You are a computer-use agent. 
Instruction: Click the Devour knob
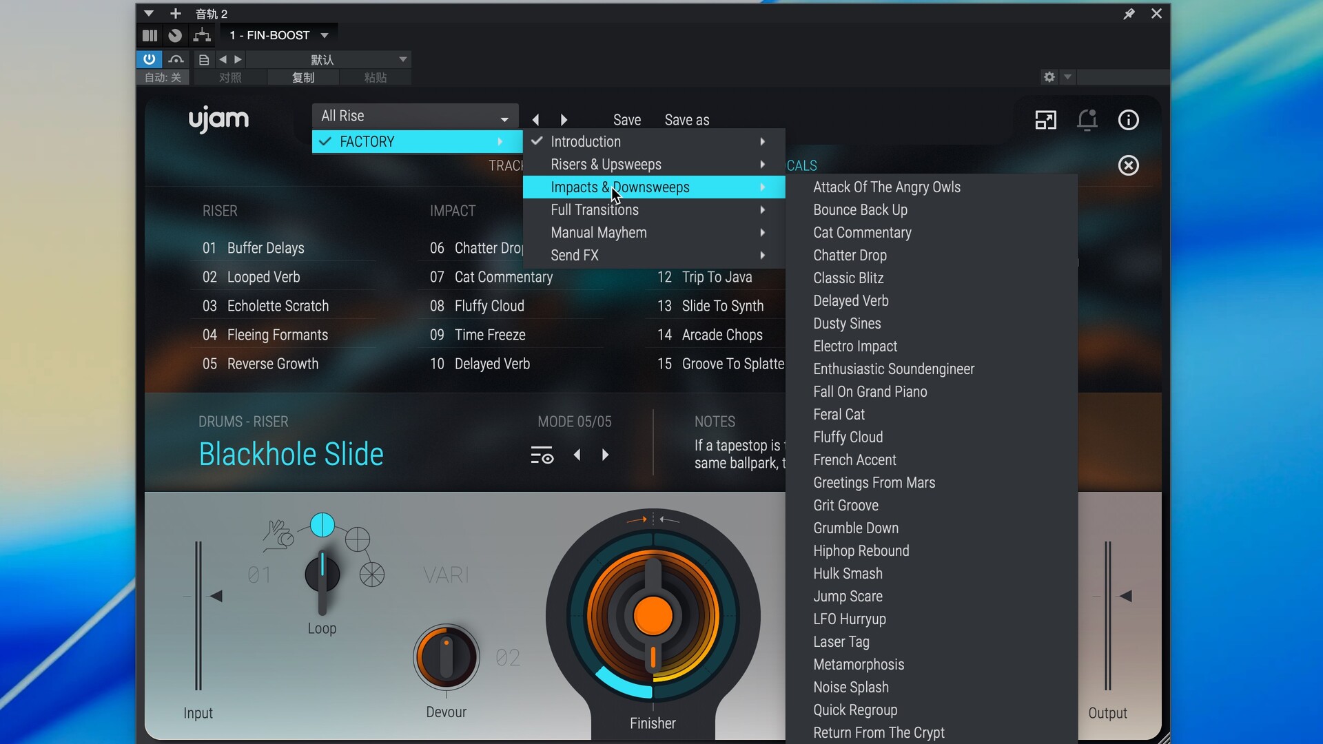click(447, 657)
